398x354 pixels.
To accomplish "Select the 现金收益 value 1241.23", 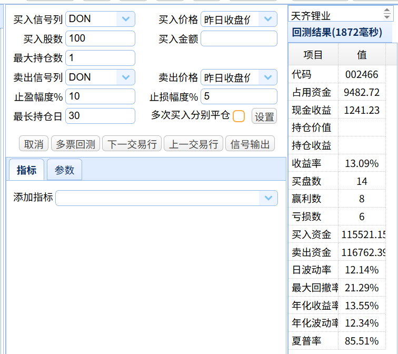I will (362, 110).
